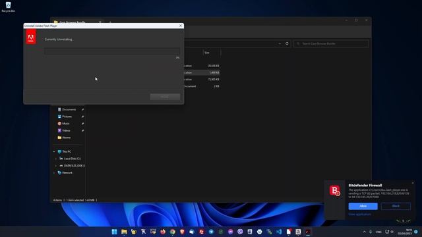Click the greyed-out button in the uninstaller
Viewport: 422px width, 237px height.
(165, 97)
